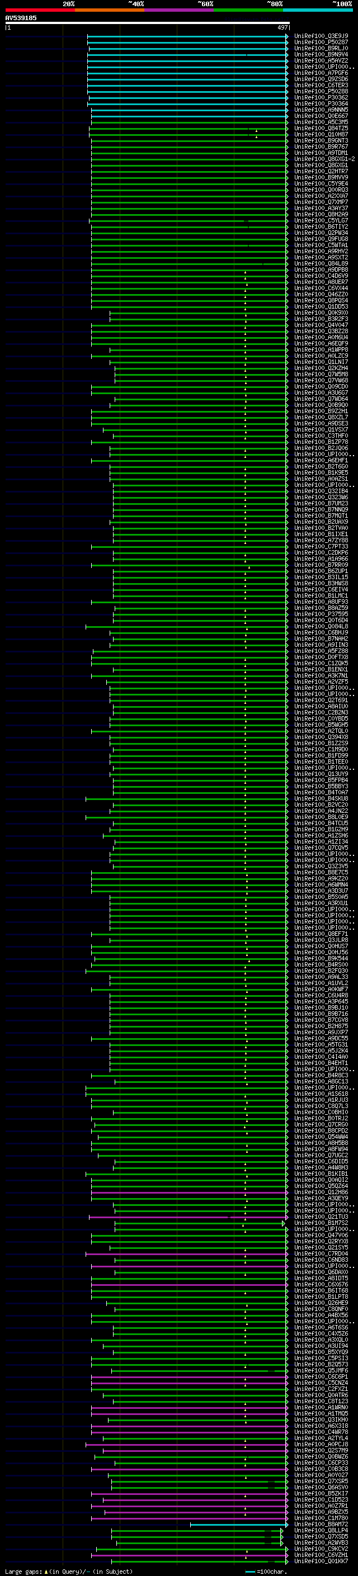Select label UniRef100_Q46ZZ0
The image size is (358, 1576).
coord(321,294)
